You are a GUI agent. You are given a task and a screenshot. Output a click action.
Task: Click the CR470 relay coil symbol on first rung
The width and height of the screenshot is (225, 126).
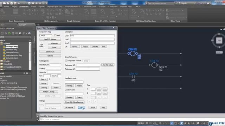[133, 54]
